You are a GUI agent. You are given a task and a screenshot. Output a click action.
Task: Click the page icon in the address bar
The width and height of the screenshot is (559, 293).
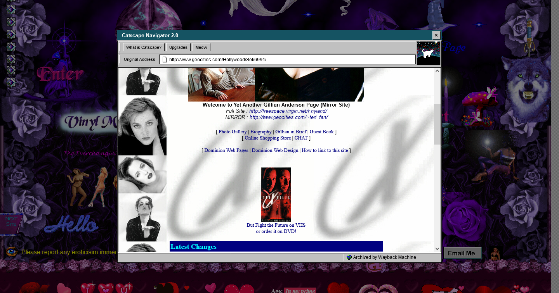click(x=165, y=60)
